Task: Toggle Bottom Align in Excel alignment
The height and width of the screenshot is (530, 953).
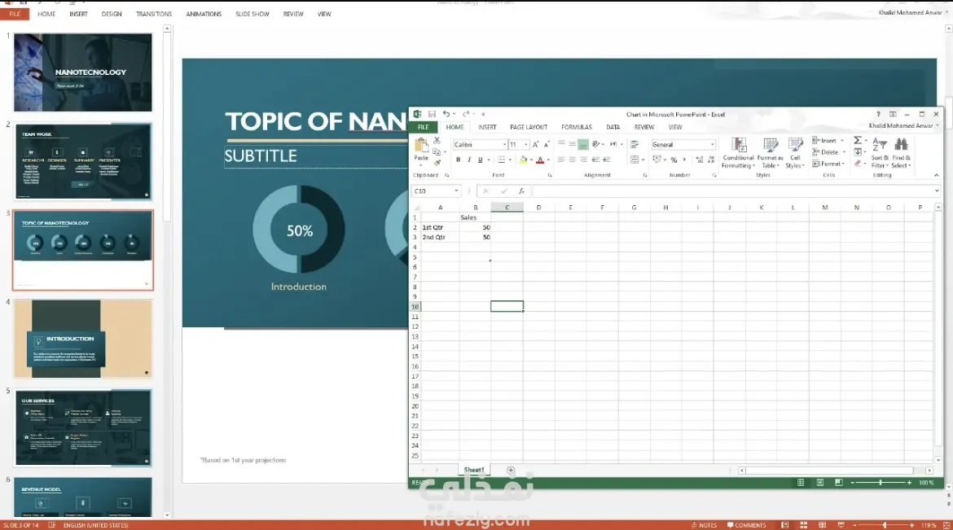Action: coord(583,145)
